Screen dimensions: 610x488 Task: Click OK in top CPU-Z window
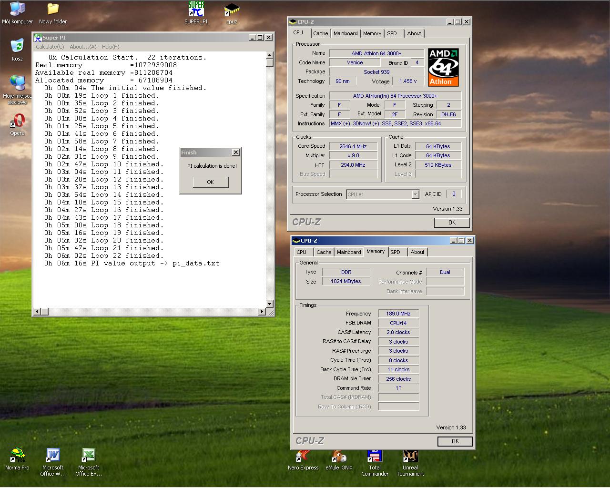click(x=452, y=223)
